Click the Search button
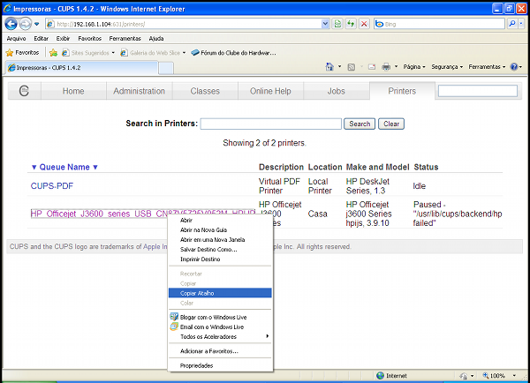The height and width of the screenshot is (383, 530). pos(360,124)
